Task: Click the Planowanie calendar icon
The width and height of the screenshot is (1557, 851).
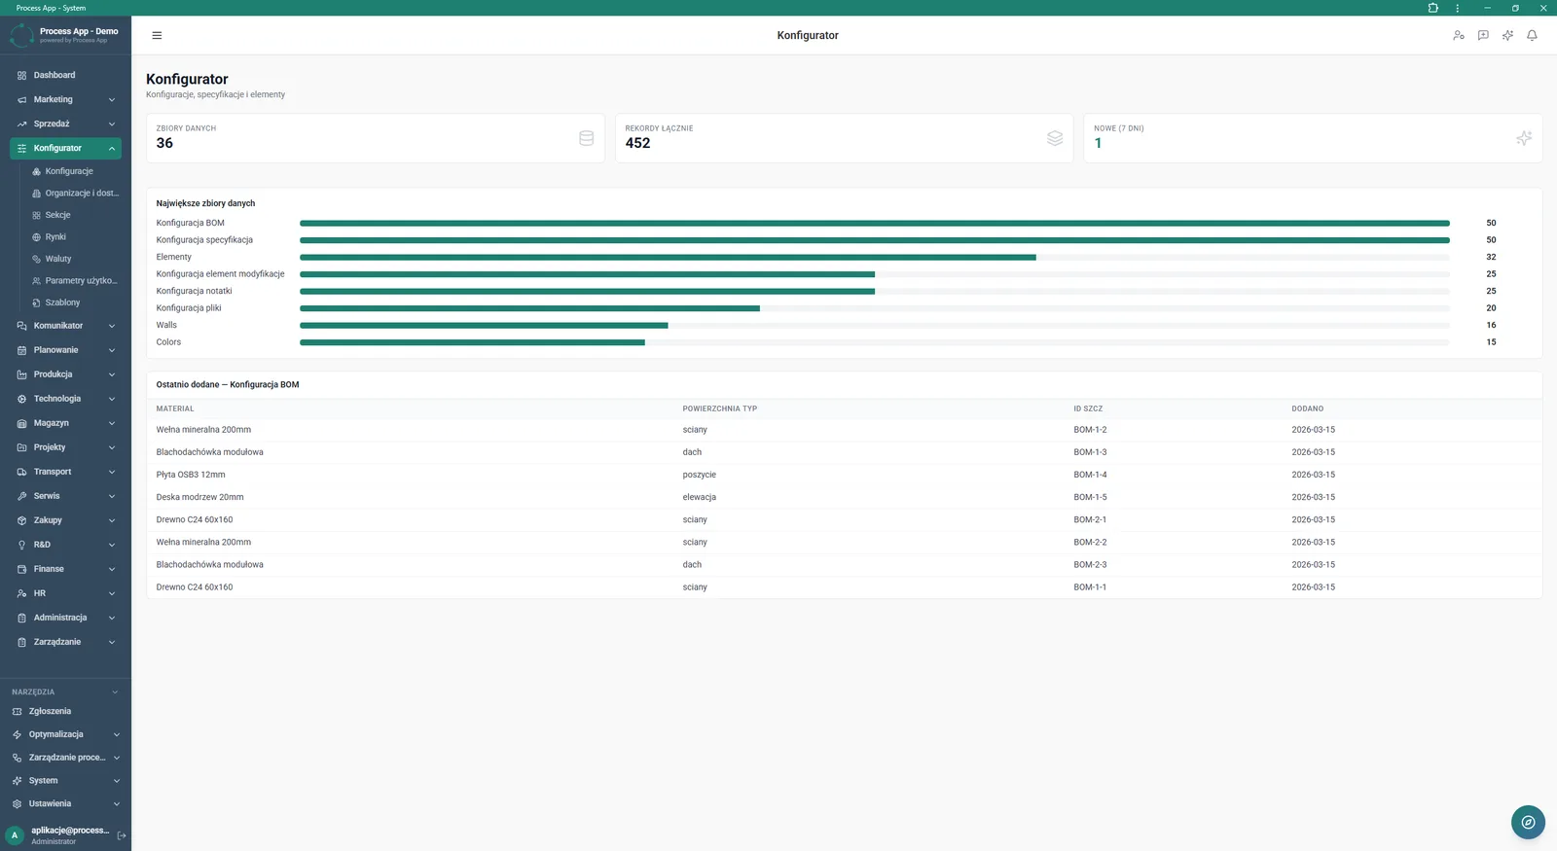Action: click(21, 350)
